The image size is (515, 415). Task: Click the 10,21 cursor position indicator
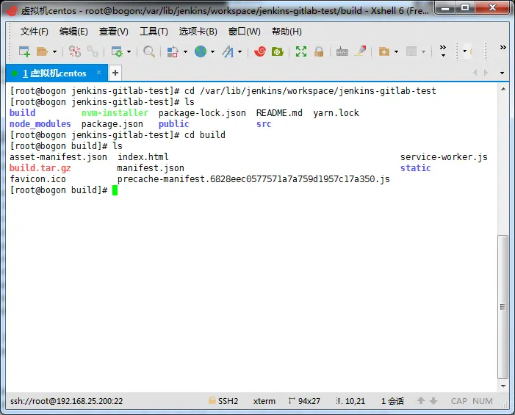pos(350,401)
